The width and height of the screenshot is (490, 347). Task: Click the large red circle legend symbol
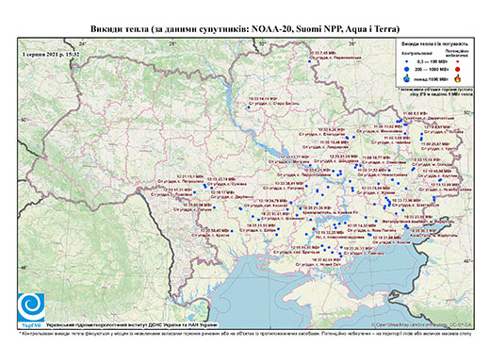[x=458, y=69]
